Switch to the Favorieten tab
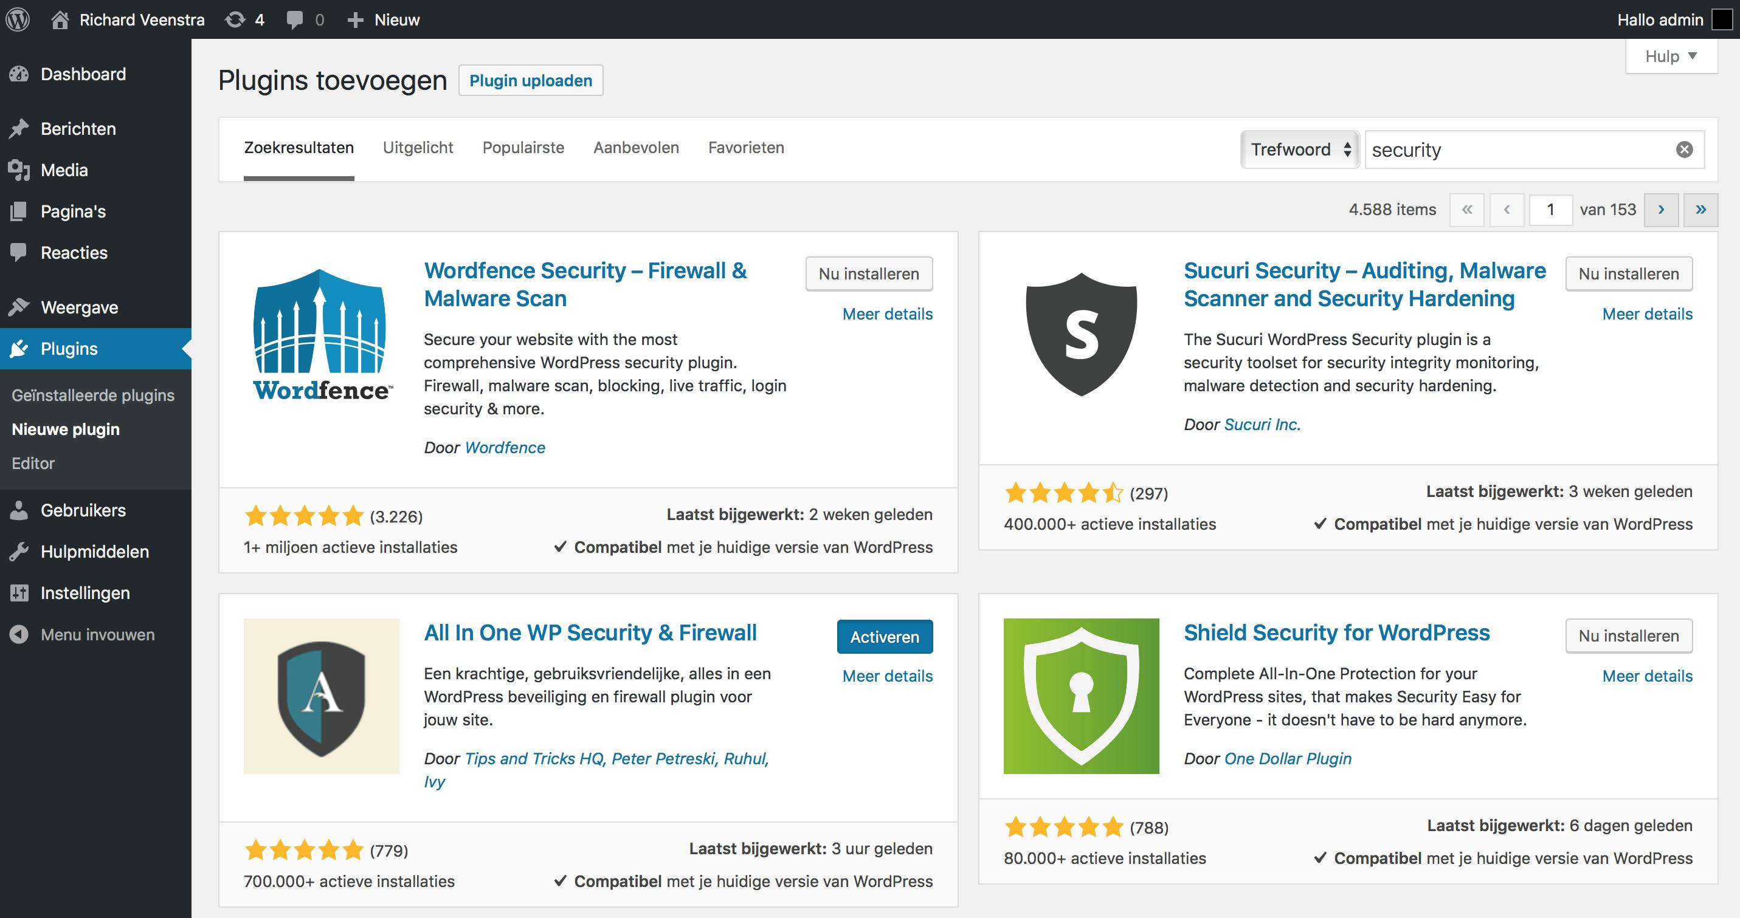The image size is (1740, 918). (x=746, y=148)
